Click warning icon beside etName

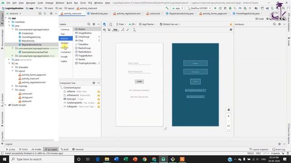click(99, 91)
